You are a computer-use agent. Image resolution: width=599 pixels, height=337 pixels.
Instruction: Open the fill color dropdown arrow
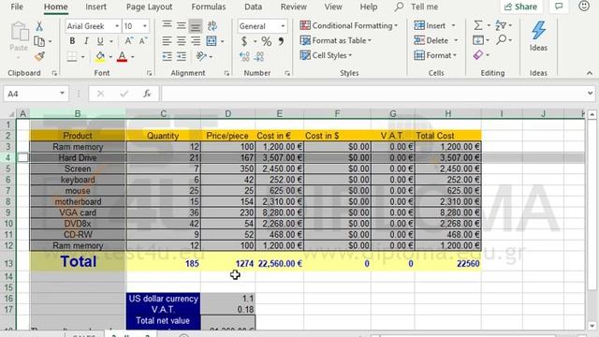110,57
